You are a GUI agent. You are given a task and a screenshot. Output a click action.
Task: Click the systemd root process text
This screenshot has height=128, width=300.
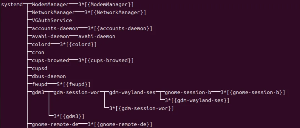(x=12, y=5)
